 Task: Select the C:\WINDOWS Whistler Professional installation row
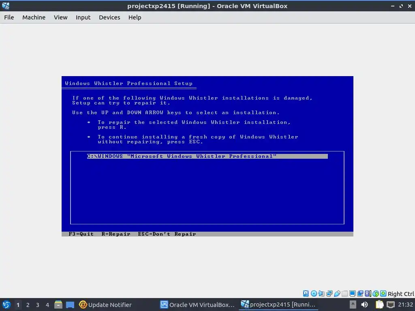pyautogui.click(x=207, y=156)
